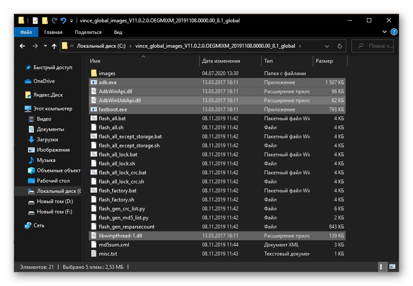Open Объемные объекты in sidebar

click(x=54, y=170)
